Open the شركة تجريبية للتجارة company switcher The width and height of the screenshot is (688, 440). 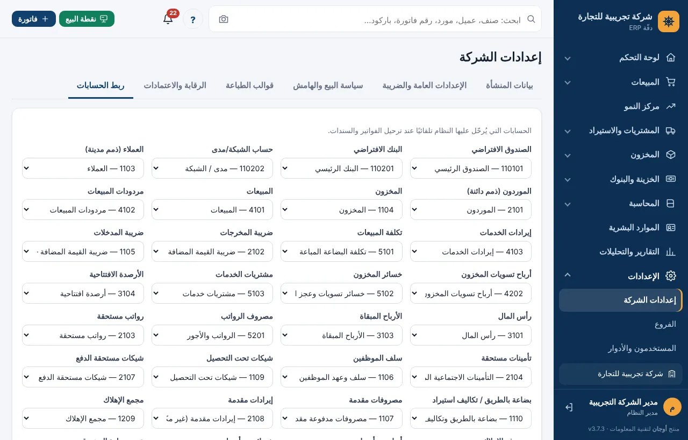[x=621, y=374]
